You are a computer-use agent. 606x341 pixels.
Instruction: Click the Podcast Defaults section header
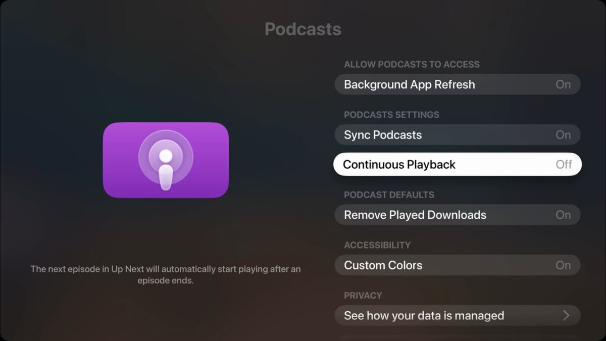tap(389, 194)
